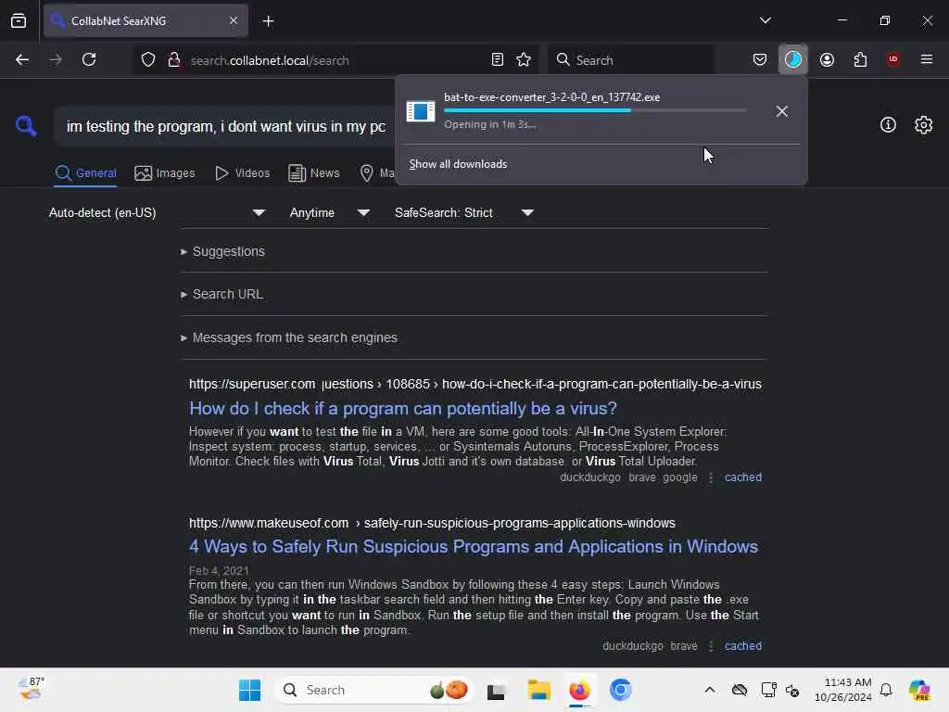Image resolution: width=949 pixels, height=712 pixels.
Task: Cancel the bat-to-exe-converter download
Action: click(782, 111)
